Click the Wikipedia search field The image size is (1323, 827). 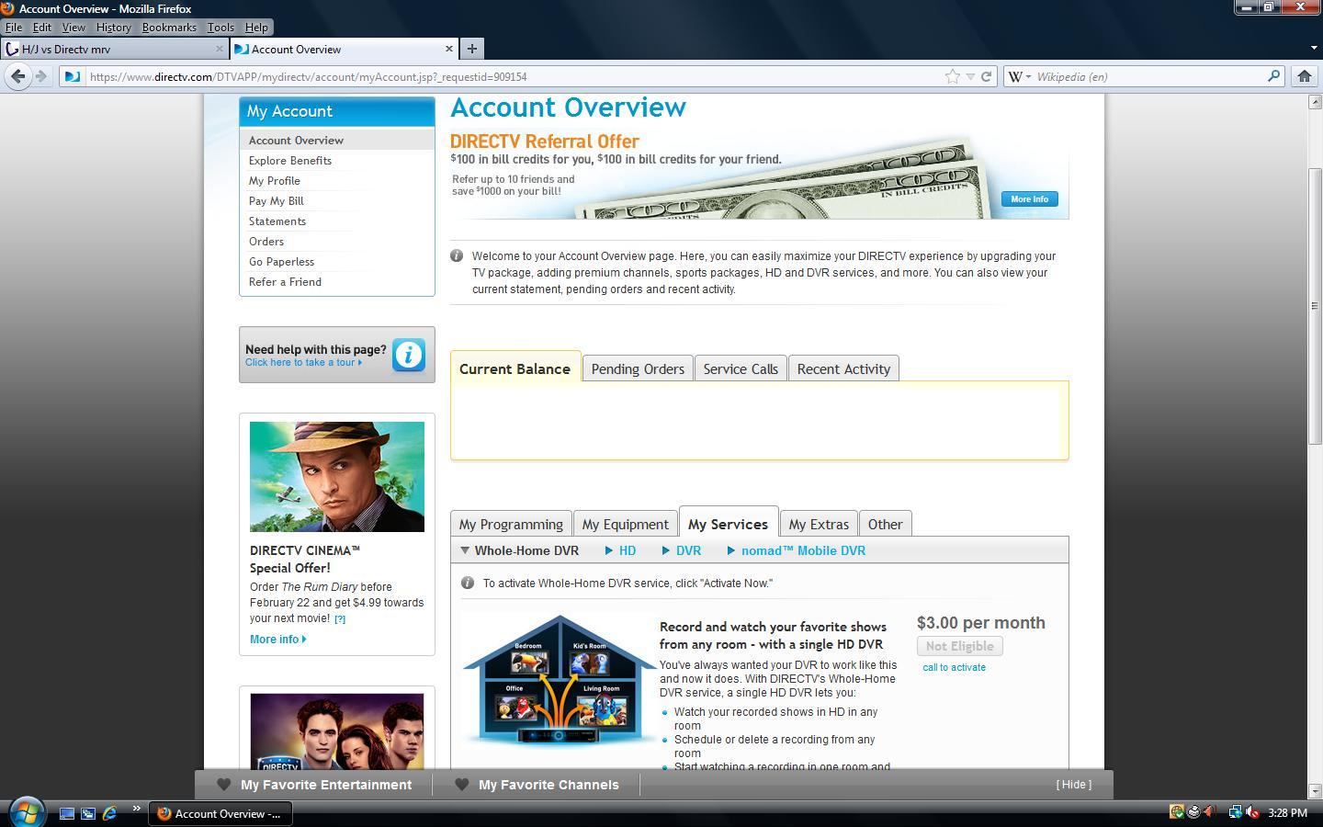click(1148, 76)
